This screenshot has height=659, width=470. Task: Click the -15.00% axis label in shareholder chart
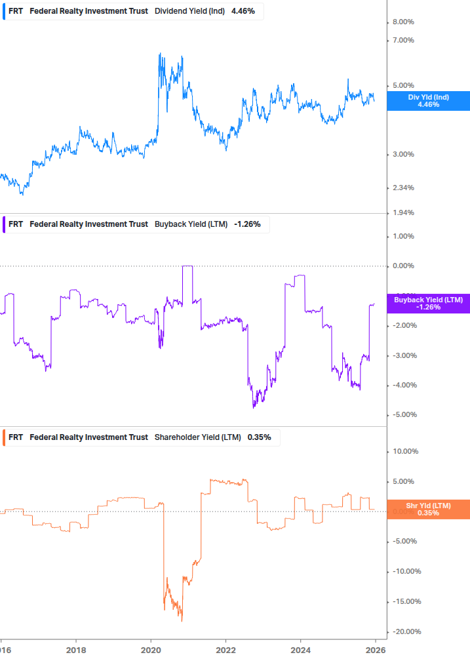pyautogui.click(x=406, y=602)
